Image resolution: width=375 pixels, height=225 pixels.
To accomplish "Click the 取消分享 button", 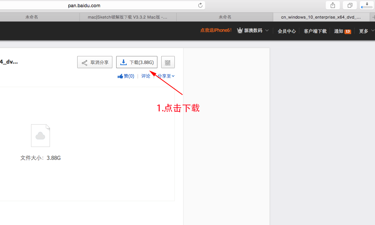I will click(x=95, y=62).
